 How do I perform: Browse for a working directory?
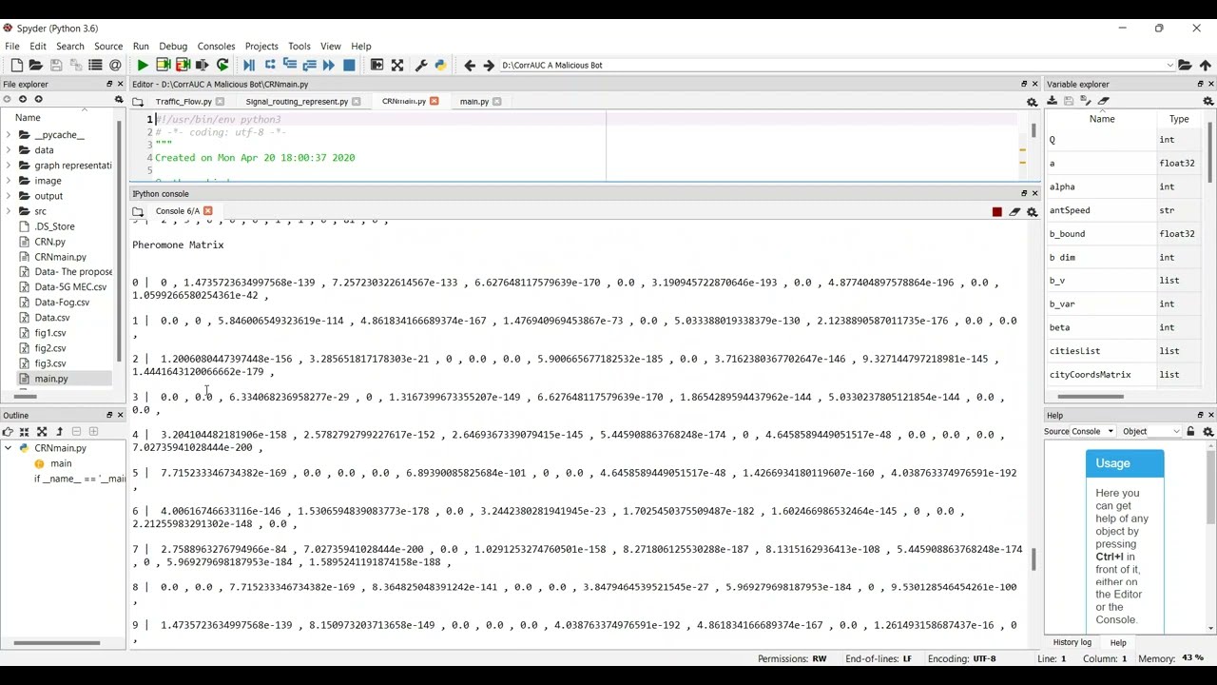(x=1185, y=65)
